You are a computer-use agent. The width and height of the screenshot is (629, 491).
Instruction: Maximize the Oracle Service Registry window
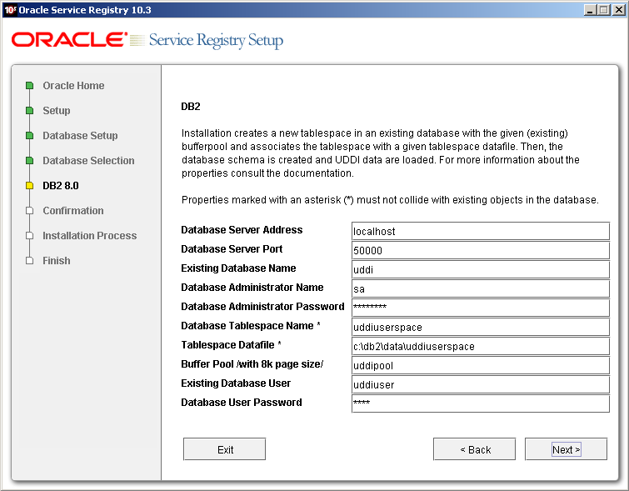click(604, 10)
